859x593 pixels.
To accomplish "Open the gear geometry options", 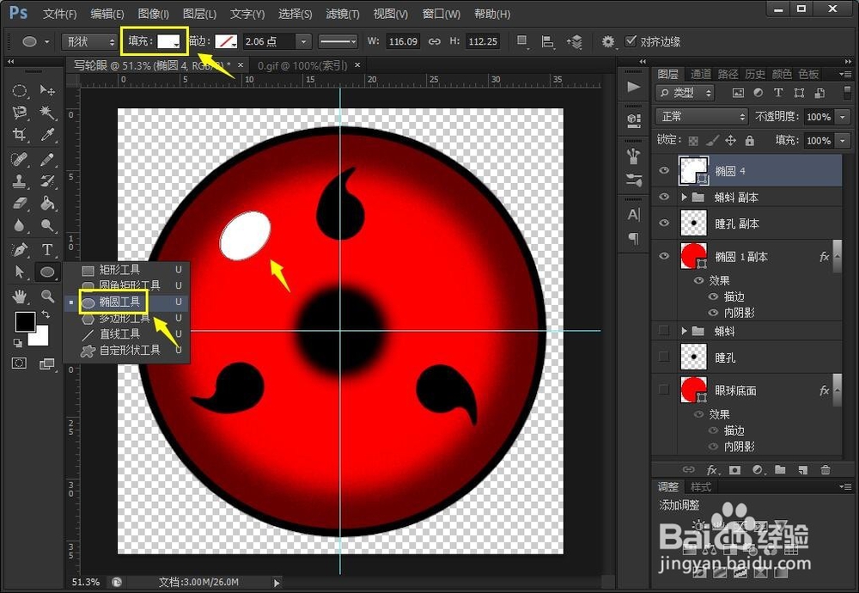I will click(608, 41).
